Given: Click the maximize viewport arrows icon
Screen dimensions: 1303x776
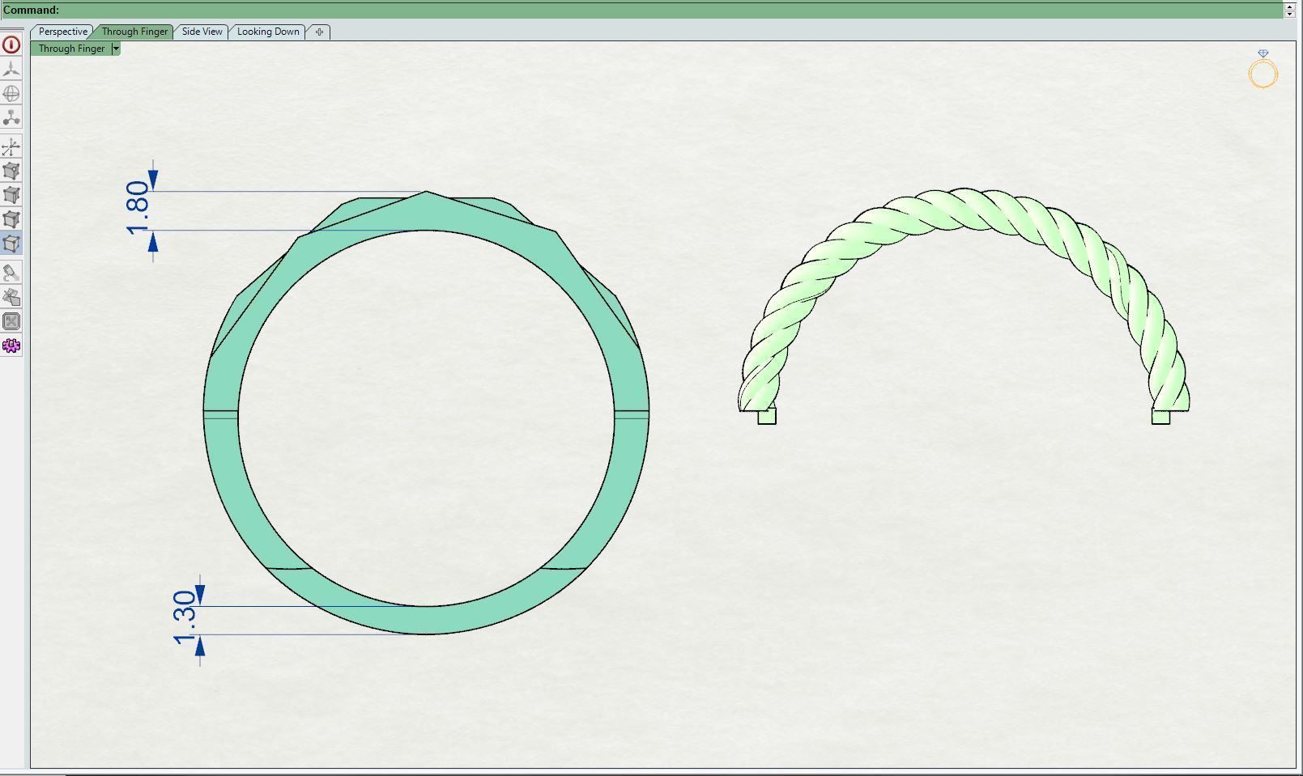Looking at the screenshot, I should 11,321.
